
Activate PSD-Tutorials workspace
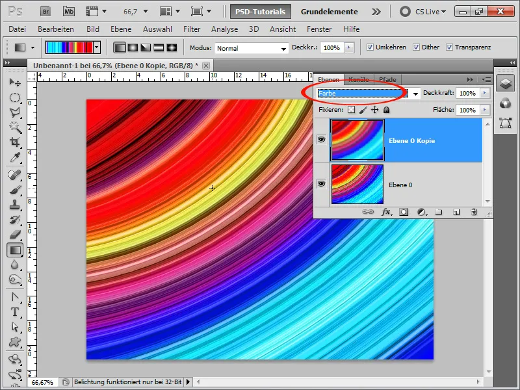tap(261, 12)
